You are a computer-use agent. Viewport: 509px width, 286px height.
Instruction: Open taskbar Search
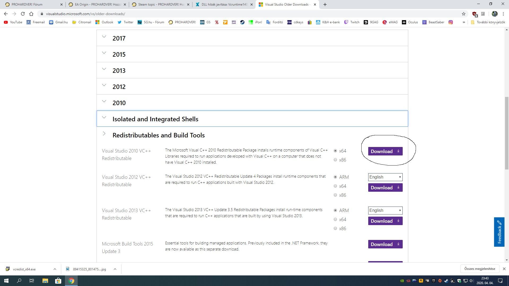pos(19,281)
